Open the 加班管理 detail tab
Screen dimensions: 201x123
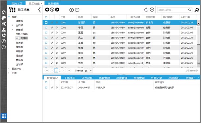pyautogui.click(x=139, y=78)
